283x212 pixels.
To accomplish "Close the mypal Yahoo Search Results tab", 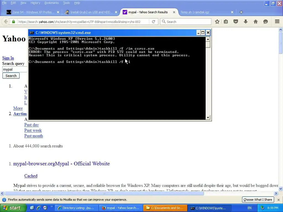I will coord(174,12).
